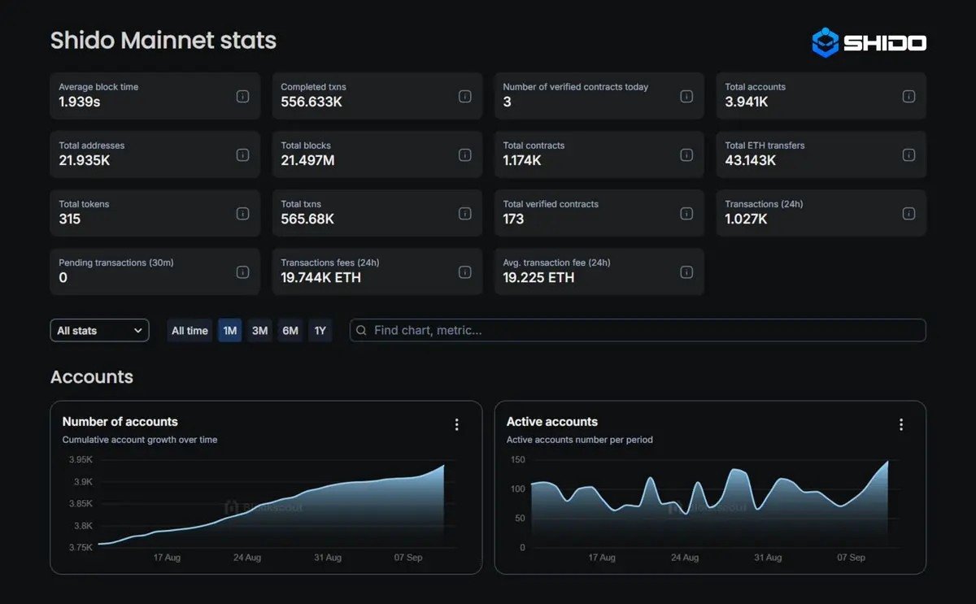This screenshot has width=976, height=604.
Task: Select the 3M time range
Action: (x=259, y=330)
